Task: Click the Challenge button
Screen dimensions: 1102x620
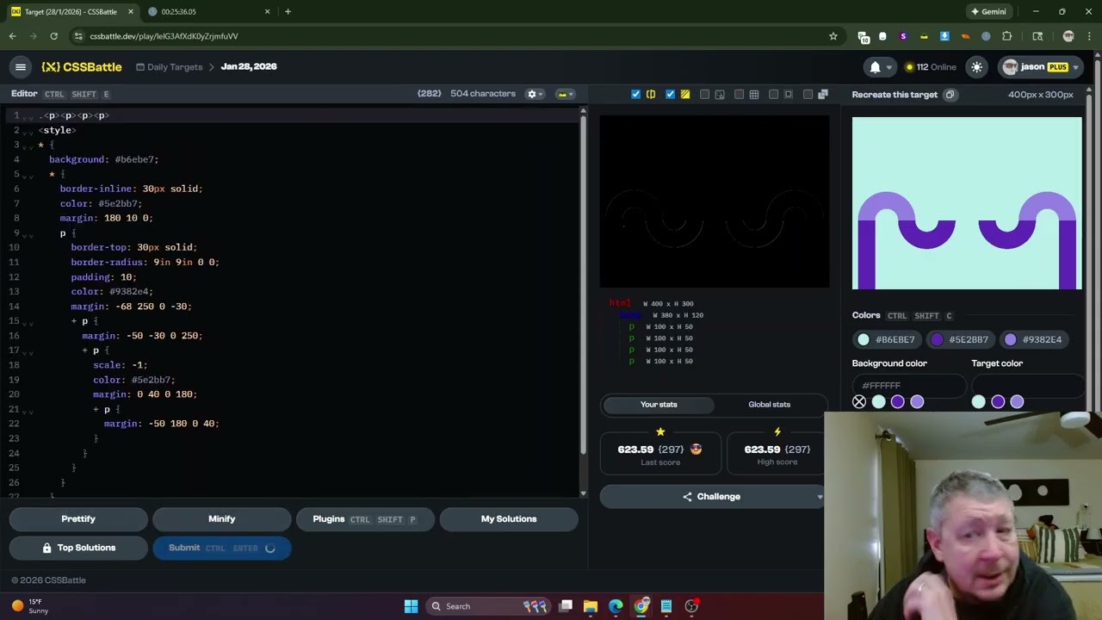Action: tap(711, 497)
